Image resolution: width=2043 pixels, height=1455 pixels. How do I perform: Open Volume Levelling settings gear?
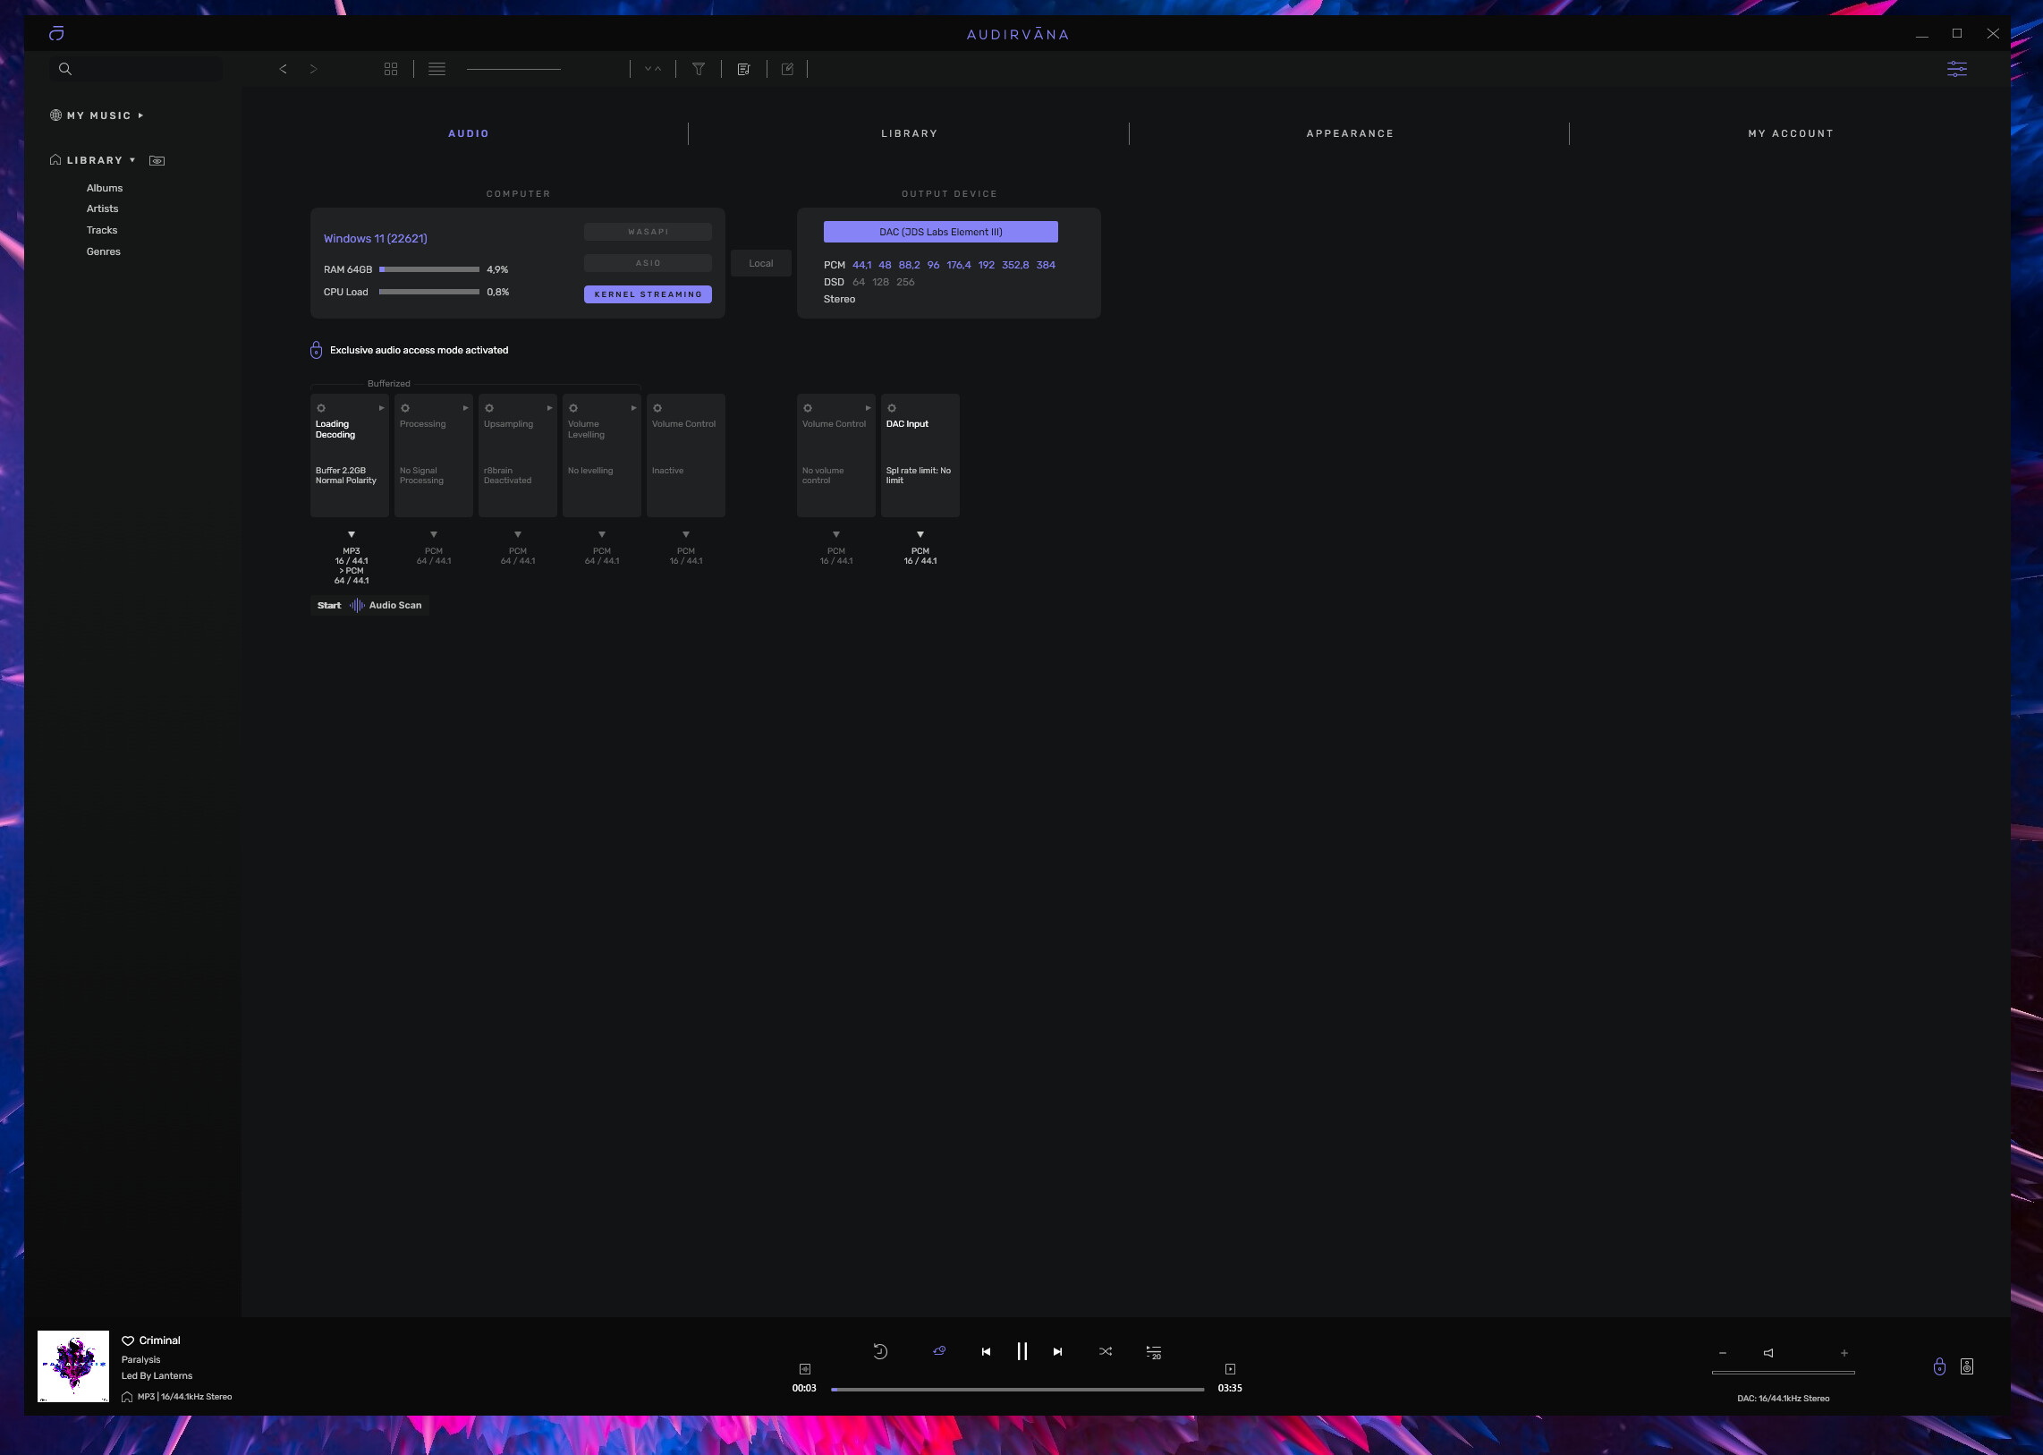click(x=573, y=409)
